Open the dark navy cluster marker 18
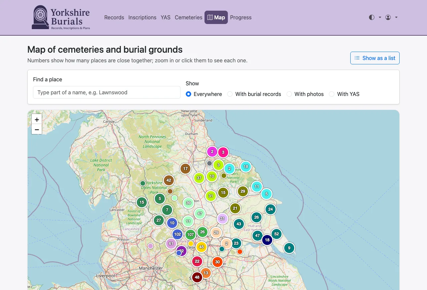 click(x=267, y=240)
